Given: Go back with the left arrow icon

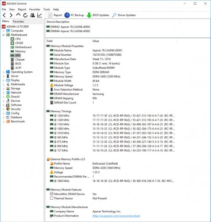Looking at the screenshot, I should pyautogui.click(x=4, y=15).
